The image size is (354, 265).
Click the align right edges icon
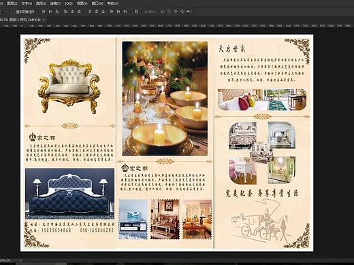pos(79,12)
